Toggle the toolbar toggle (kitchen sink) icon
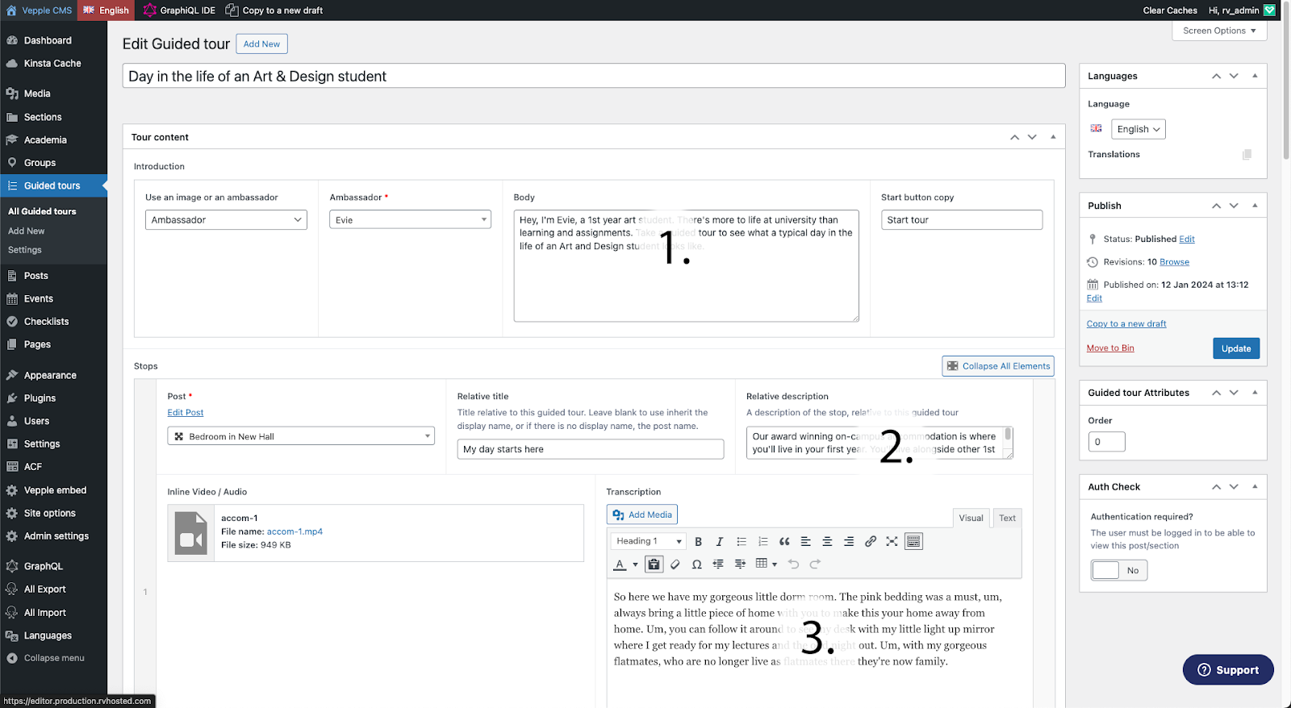The image size is (1291, 708). (913, 542)
